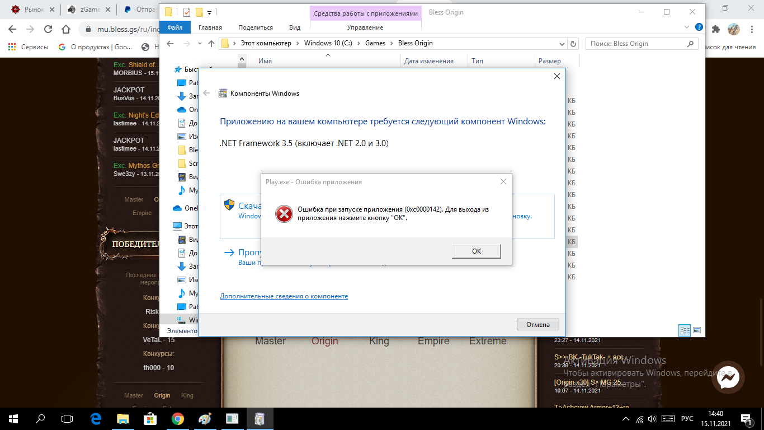Open Microsoft Edge from taskbar
Image resolution: width=764 pixels, height=430 pixels.
[x=96, y=418]
